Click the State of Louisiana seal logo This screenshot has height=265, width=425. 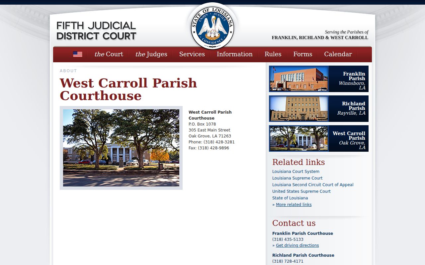click(x=212, y=28)
